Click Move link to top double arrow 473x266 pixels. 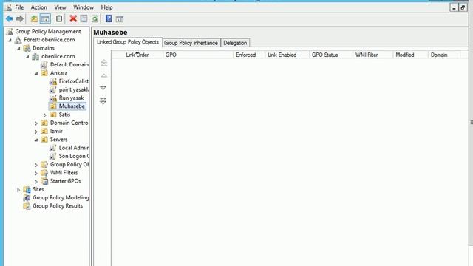[103, 63]
